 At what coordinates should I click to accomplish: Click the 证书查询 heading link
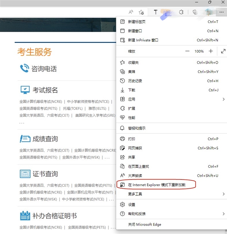coord(45,174)
